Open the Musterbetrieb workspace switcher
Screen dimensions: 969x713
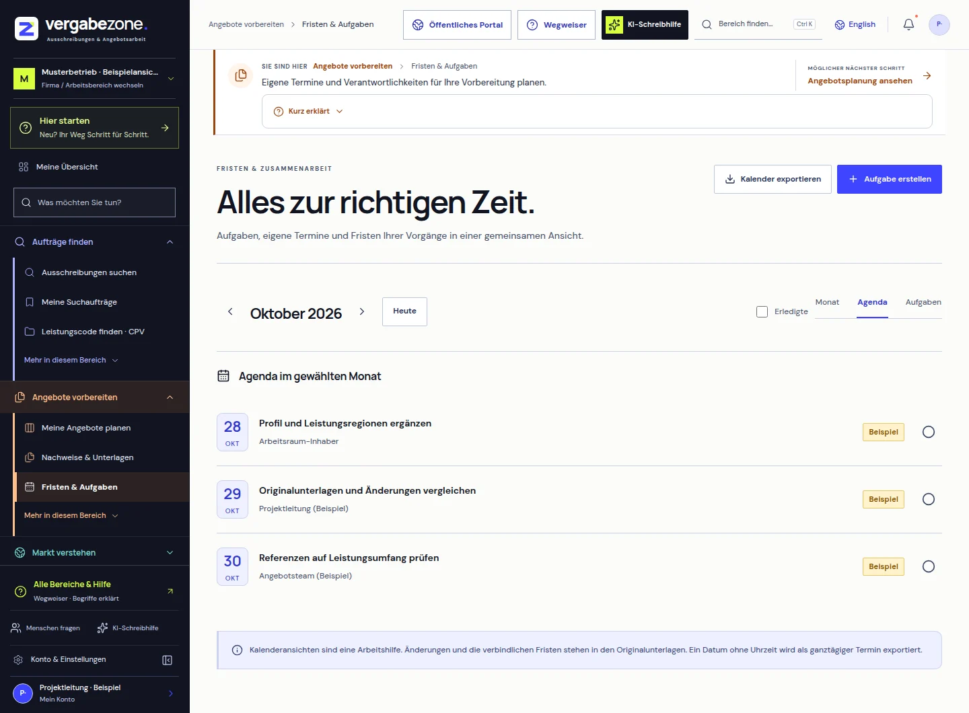(x=94, y=78)
